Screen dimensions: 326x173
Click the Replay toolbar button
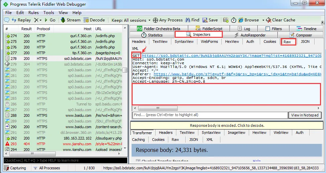pos(21,20)
